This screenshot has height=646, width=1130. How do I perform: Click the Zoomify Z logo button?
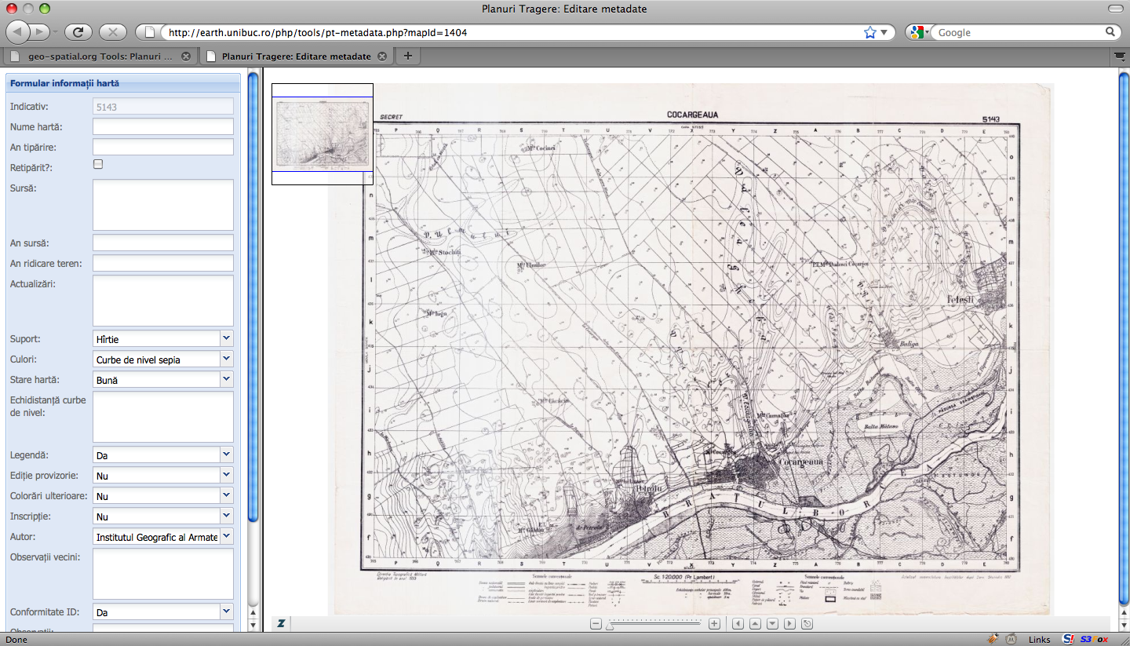click(x=280, y=623)
